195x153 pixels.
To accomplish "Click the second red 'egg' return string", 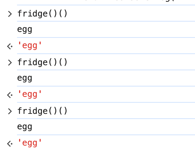I will tap(29, 95).
